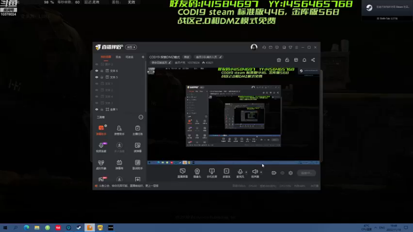
Task: Click the headset customer service icon
Action: (x=264, y=47)
